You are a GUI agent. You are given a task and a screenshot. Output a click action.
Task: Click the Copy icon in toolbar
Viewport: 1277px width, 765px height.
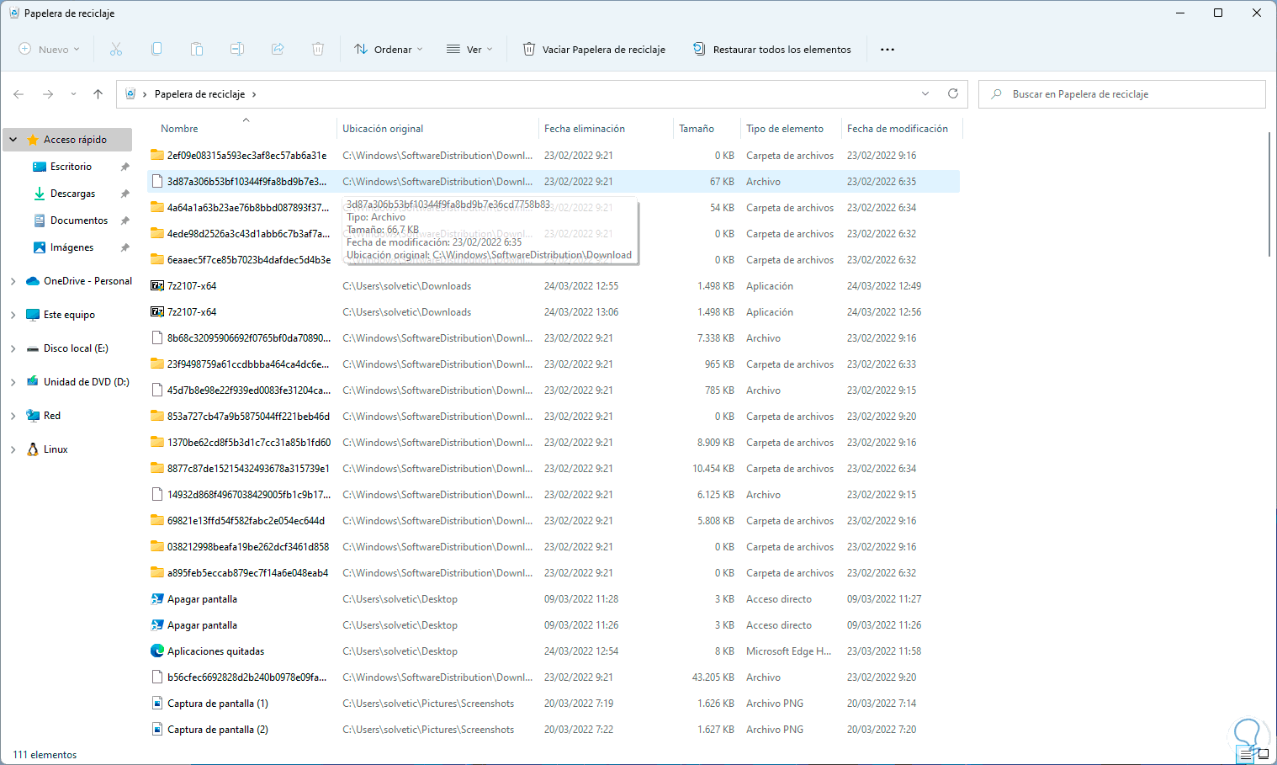click(156, 50)
